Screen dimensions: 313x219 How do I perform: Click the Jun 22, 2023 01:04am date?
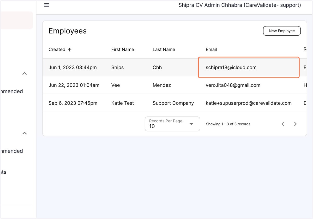[74, 85]
